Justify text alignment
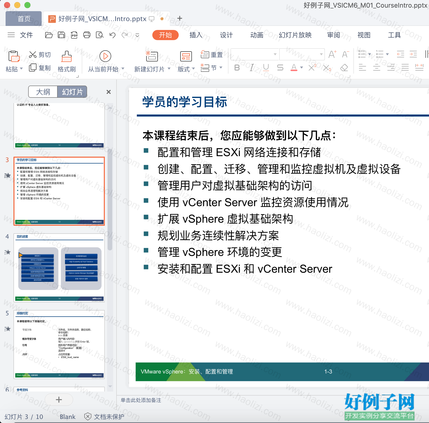 [x=405, y=68]
